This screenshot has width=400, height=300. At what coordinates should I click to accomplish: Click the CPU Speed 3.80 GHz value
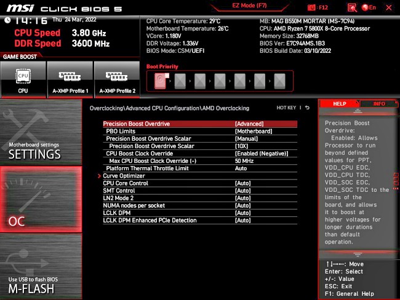click(89, 33)
